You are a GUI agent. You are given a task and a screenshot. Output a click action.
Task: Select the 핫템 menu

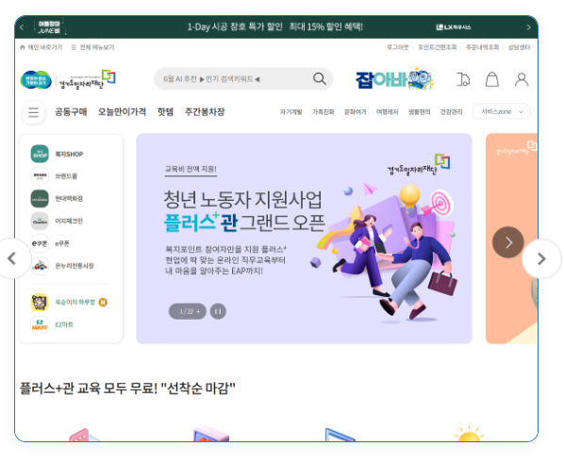click(x=165, y=112)
